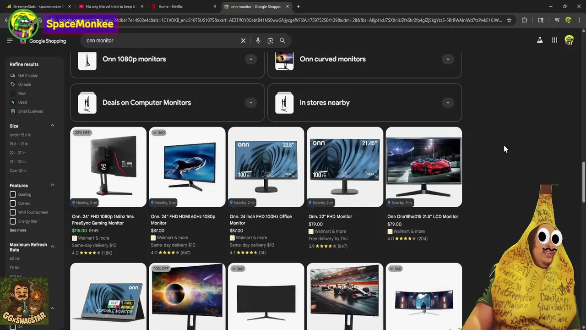Image resolution: width=586 pixels, height=330 pixels.
Task: Open the Google apps grid
Action: 554,40
